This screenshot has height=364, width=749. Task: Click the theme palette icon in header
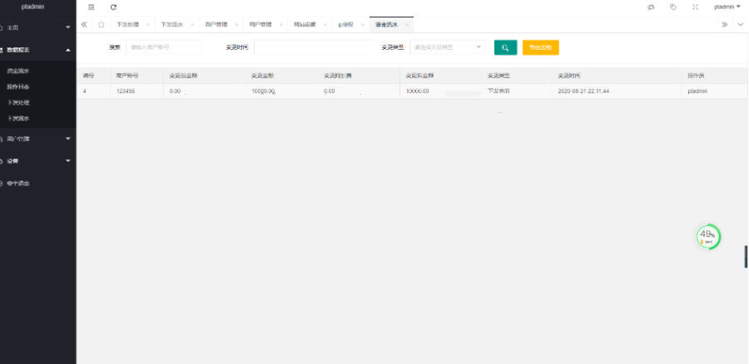pos(651,7)
